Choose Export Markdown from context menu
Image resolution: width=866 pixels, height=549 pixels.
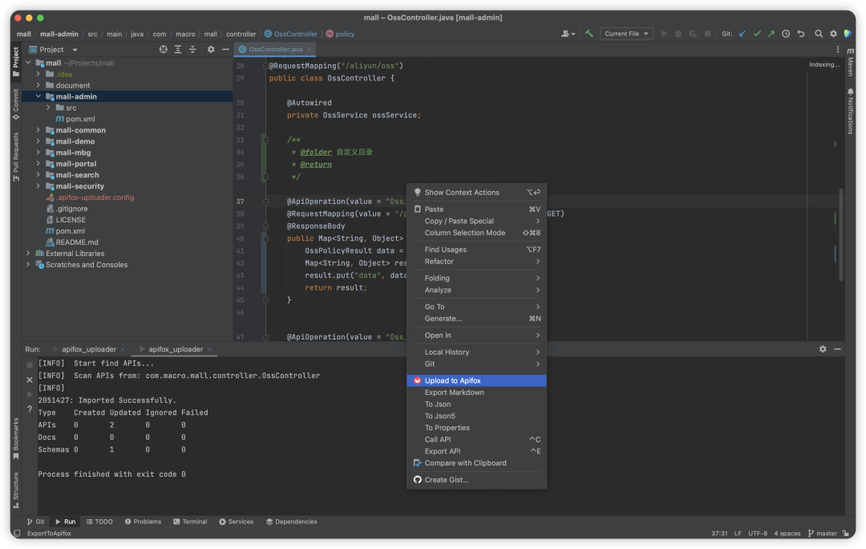tap(476, 392)
